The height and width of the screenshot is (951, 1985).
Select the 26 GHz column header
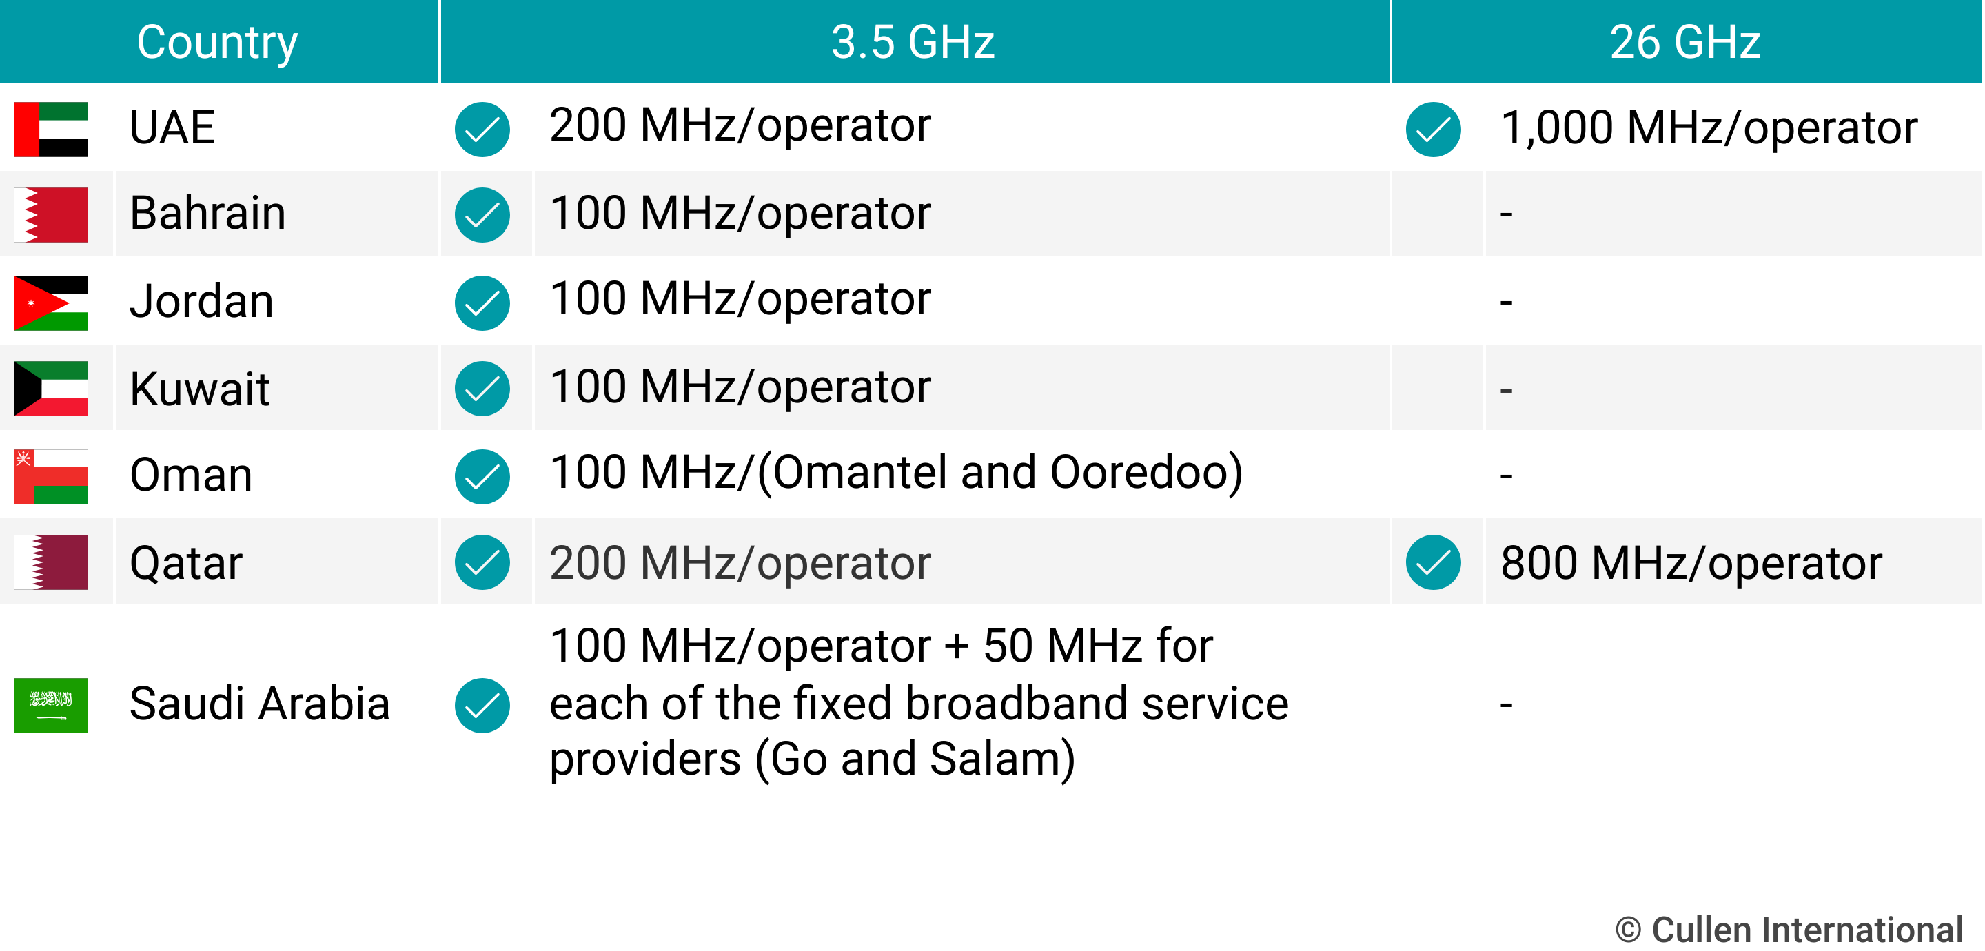[x=1686, y=41]
